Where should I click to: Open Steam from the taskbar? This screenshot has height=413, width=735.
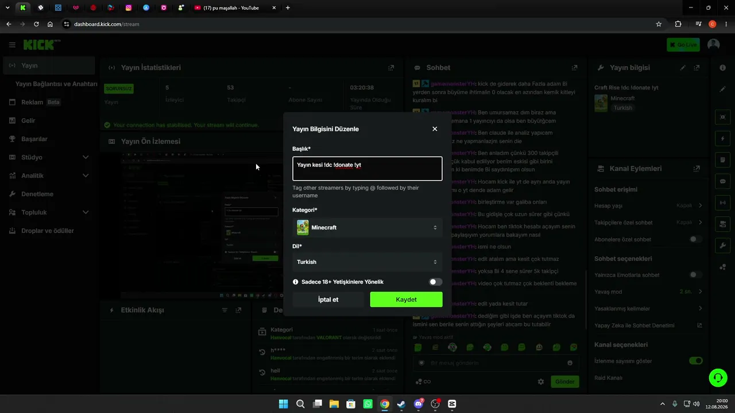point(401,404)
